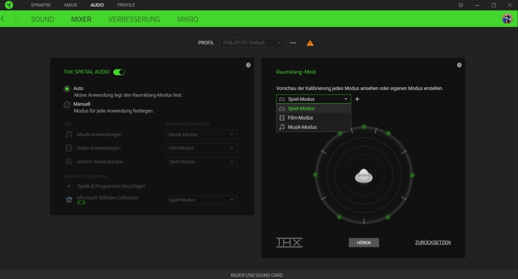The width and height of the screenshot is (518, 279).
Task: Click the film strip Video-Anwendungen icon
Action: tap(69, 148)
